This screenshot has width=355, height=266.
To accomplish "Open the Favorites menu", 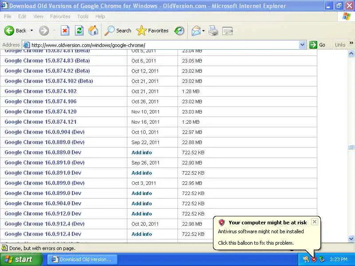I will [x=60, y=16].
